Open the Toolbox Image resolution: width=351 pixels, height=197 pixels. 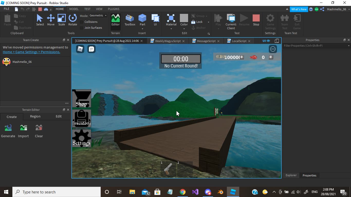coord(130,19)
